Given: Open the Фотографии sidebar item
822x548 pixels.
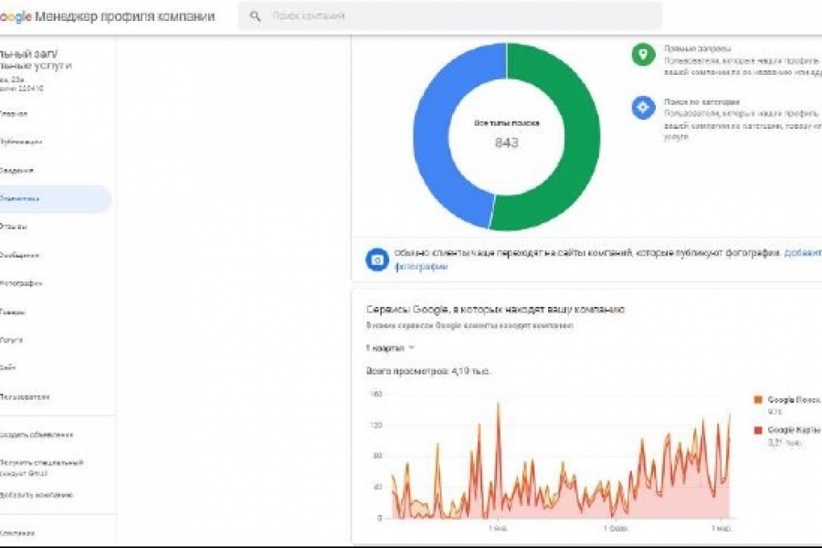Looking at the screenshot, I should point(21,283).
